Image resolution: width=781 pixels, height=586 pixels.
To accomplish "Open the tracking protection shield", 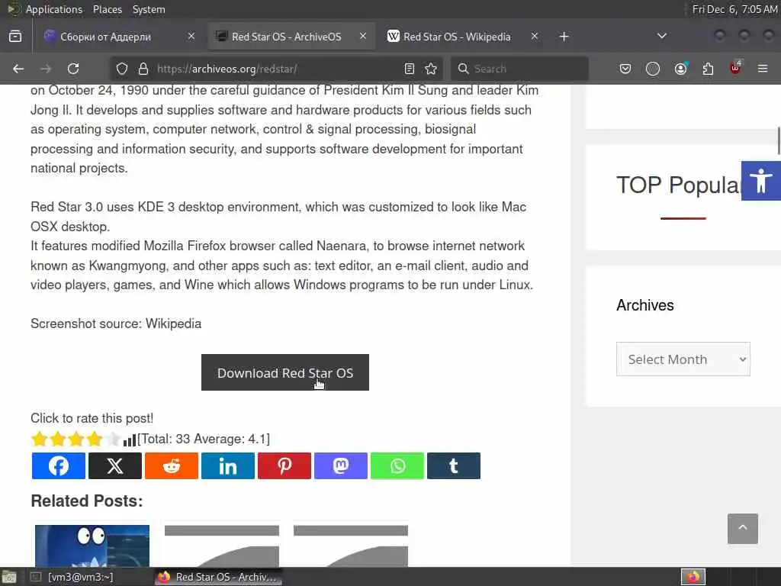I will tap(122, 69).
